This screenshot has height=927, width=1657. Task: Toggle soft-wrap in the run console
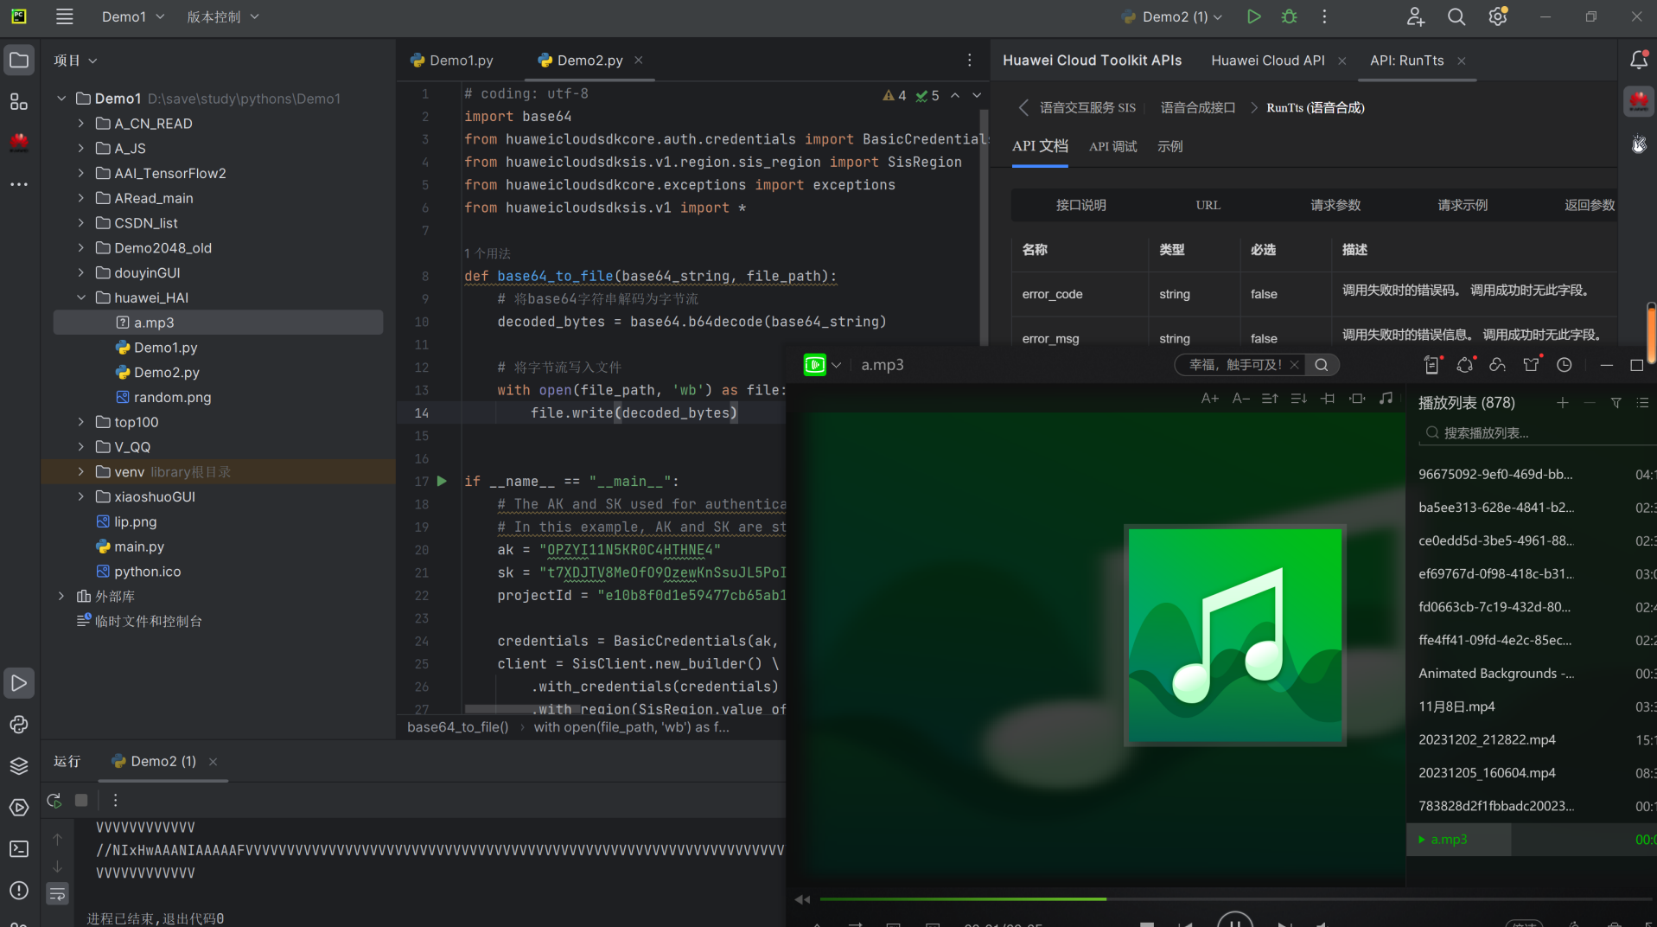tap(57, 894)
